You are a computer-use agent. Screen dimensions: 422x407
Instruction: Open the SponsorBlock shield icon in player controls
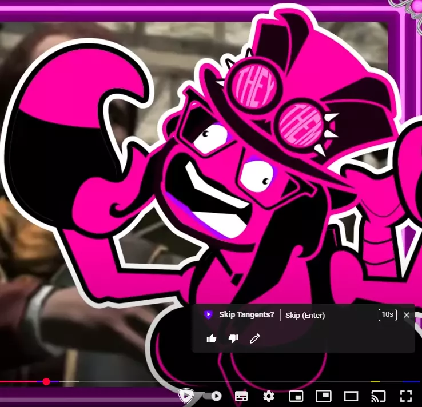186,396
